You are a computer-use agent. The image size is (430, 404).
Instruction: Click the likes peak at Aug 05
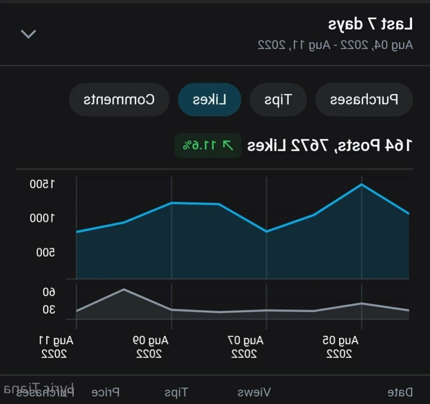tap(362, 185)
